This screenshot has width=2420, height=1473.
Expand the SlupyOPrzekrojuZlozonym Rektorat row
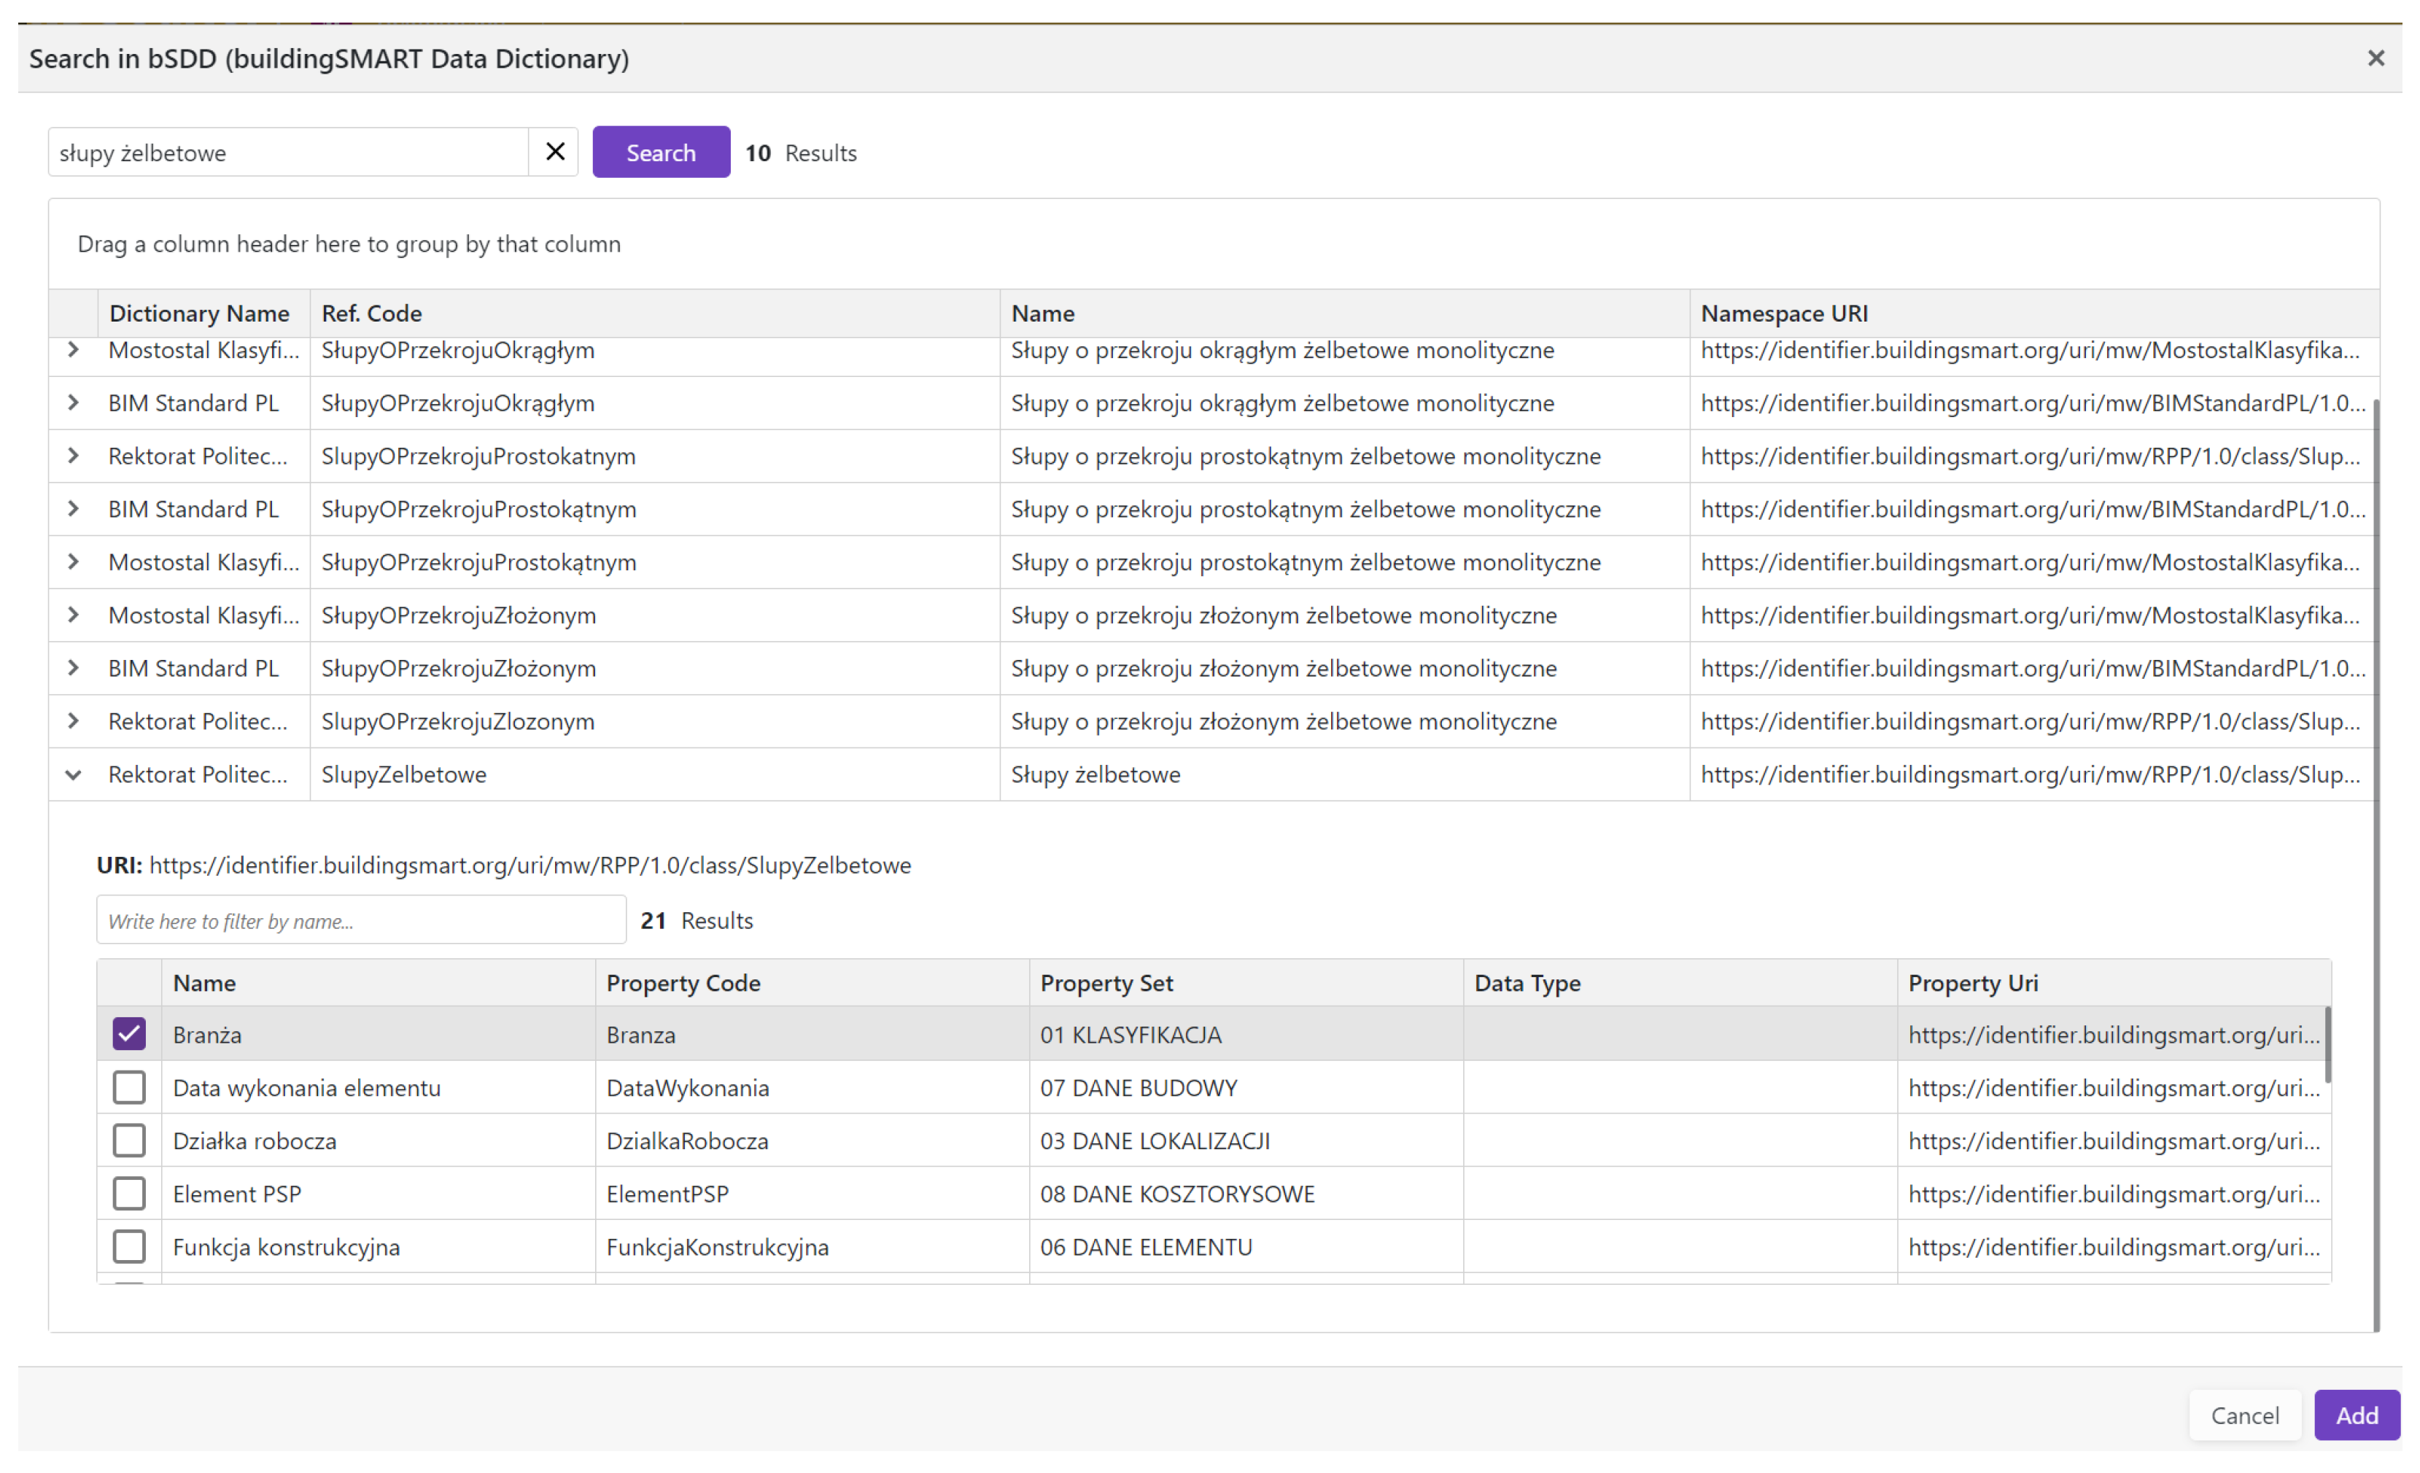tap(74, 722)
